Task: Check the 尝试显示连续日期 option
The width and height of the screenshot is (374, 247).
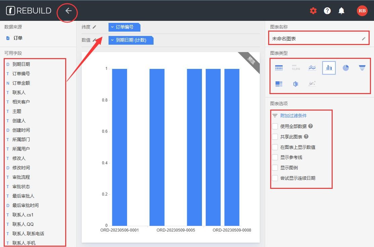Action: pos(275,178)
